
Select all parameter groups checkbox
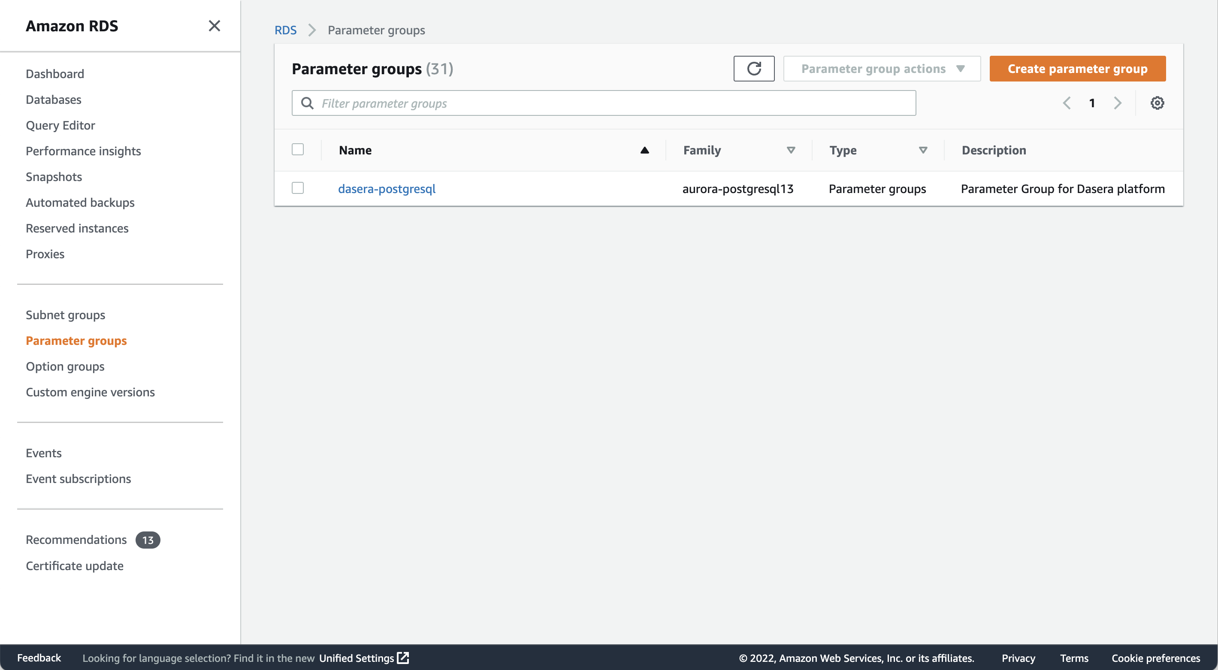coord(297,149)
